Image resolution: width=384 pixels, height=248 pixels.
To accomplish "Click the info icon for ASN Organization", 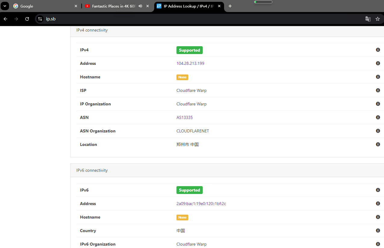I will 378,131.
